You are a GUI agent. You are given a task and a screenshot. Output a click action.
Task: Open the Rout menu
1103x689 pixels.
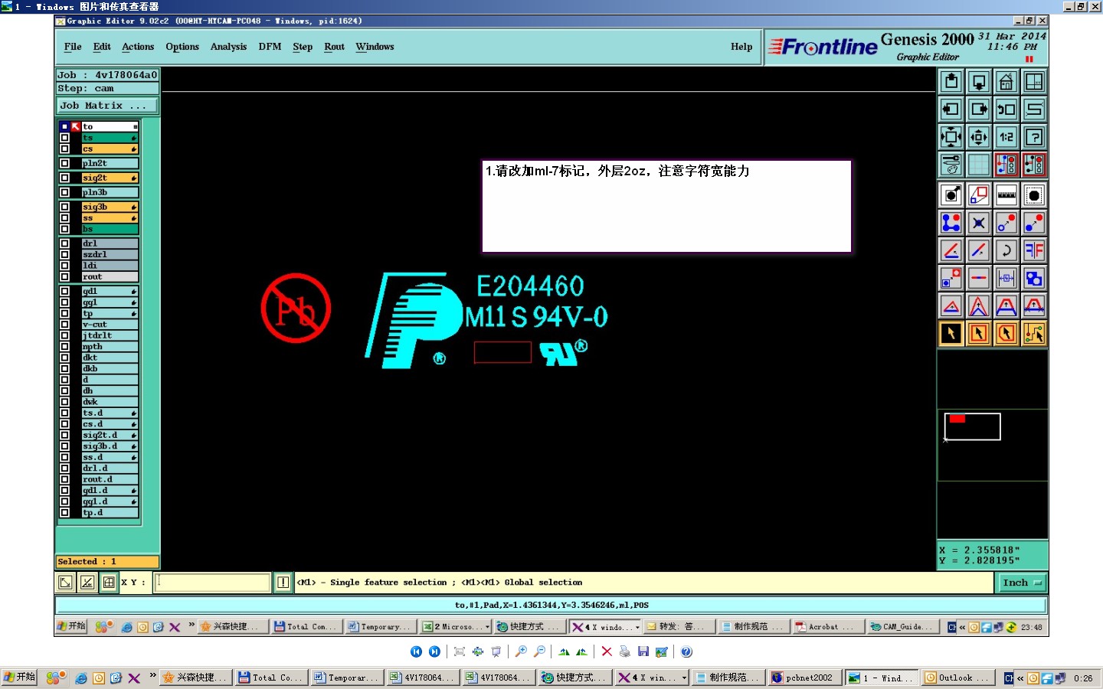coord(334,47)
